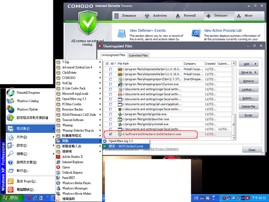Open the More tab
Viewport: 269px width, 202px height.
[249, 16]
